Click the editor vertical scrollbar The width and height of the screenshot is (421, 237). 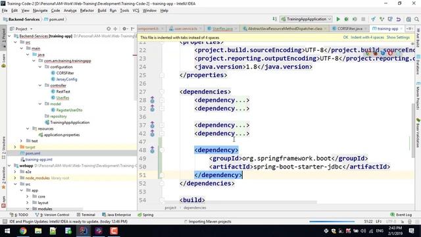click(413, 130)
